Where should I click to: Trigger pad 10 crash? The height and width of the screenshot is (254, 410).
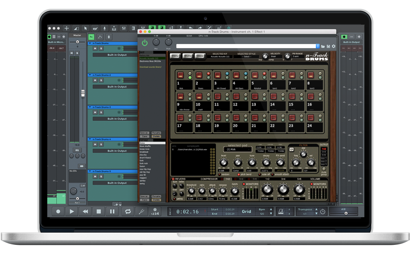click(x=199, y=97)
